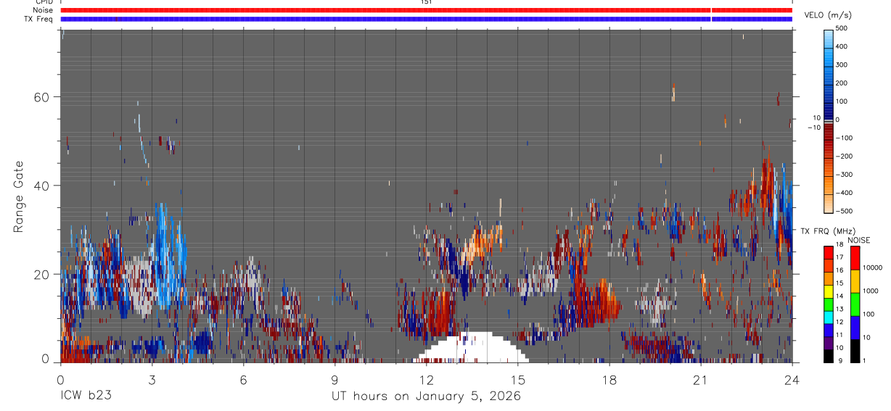891x411 pixels.
Task: Click the white gap region near 14 UT
Action: pos(472,349)
